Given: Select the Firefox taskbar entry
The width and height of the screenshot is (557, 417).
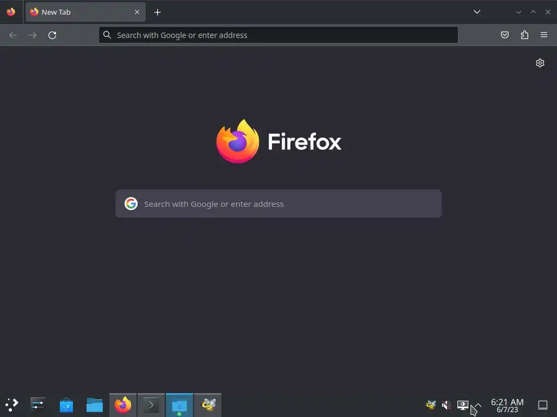Looking at the screenshot, I should (123, 405).
